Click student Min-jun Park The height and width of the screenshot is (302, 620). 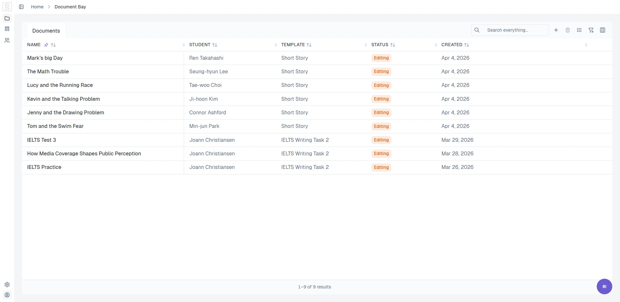tap(204, 126)
